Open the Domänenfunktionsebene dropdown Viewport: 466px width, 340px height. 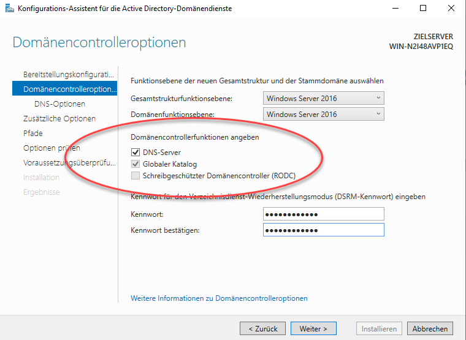point(324,114)
